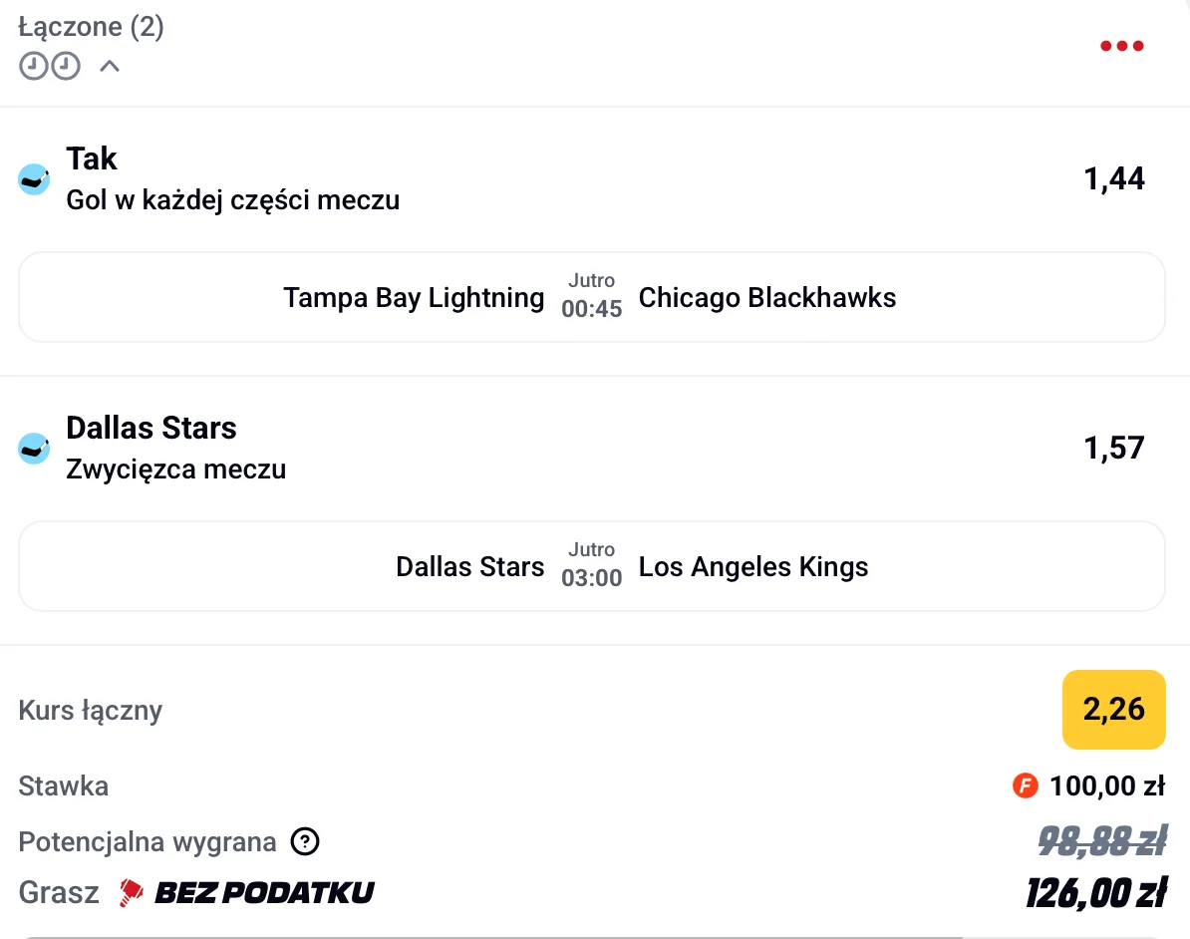Click the 1,57 odds value

tap(1114, 449)
